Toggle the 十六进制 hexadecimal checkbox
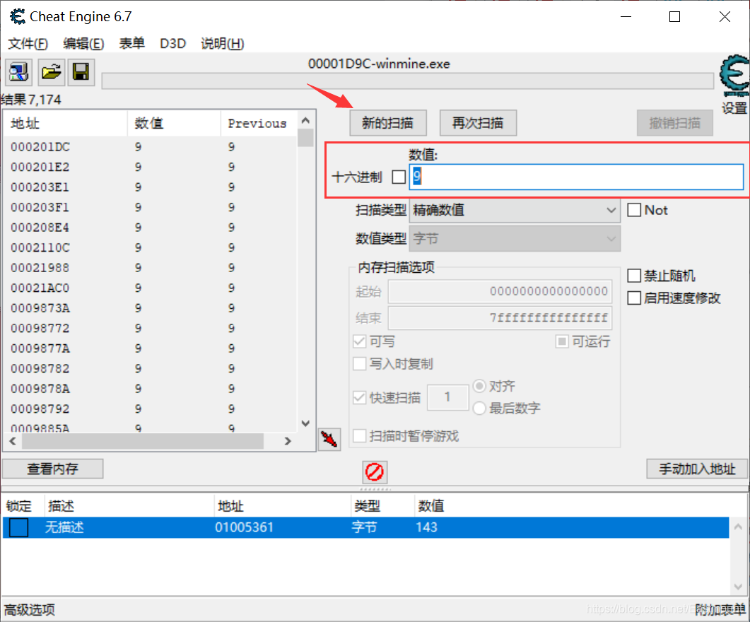This screenshot has height=622, width=750. click(x=399, y=177)
